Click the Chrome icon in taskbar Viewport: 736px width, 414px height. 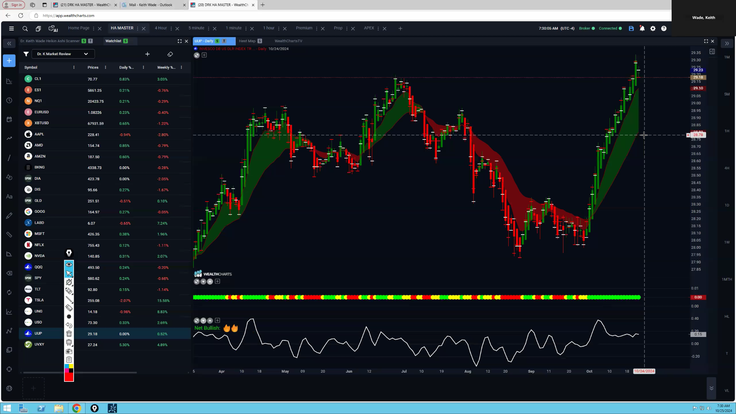[x=77, y=408]
